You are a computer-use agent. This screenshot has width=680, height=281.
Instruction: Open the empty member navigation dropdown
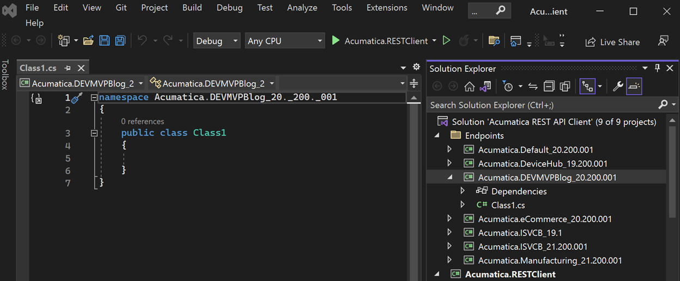343,83
